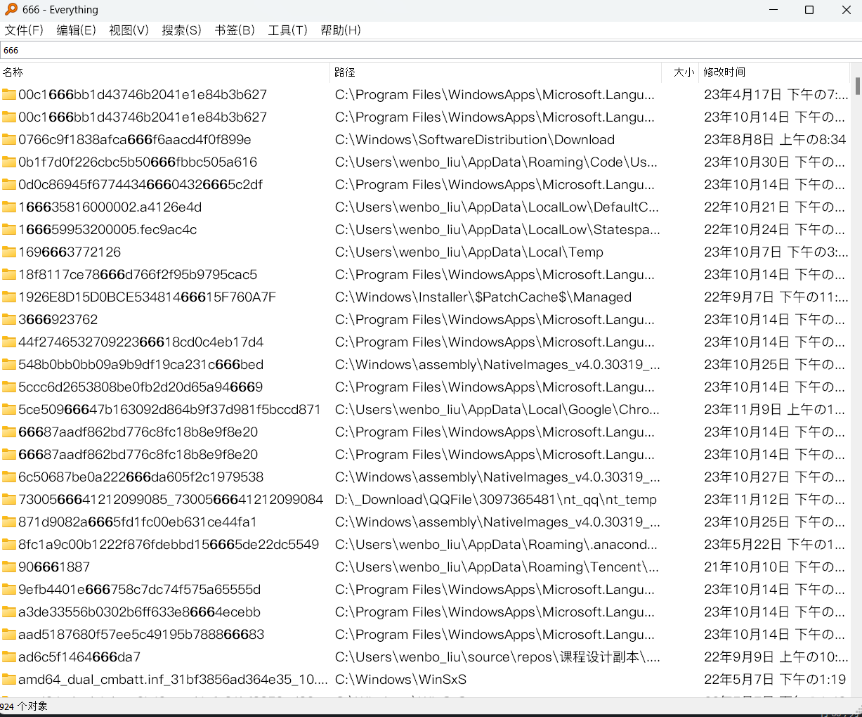862x717 pixels.
Task: Click folder icon of amd64_dual_cmbatt.inf row
Action: [x=9, y=680]
